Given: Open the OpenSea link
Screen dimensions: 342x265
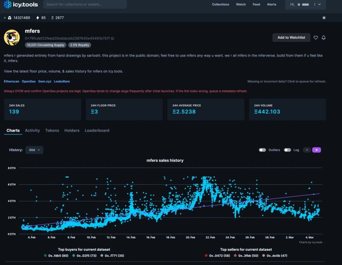Looking at the screenshot, I should [29, 81].
